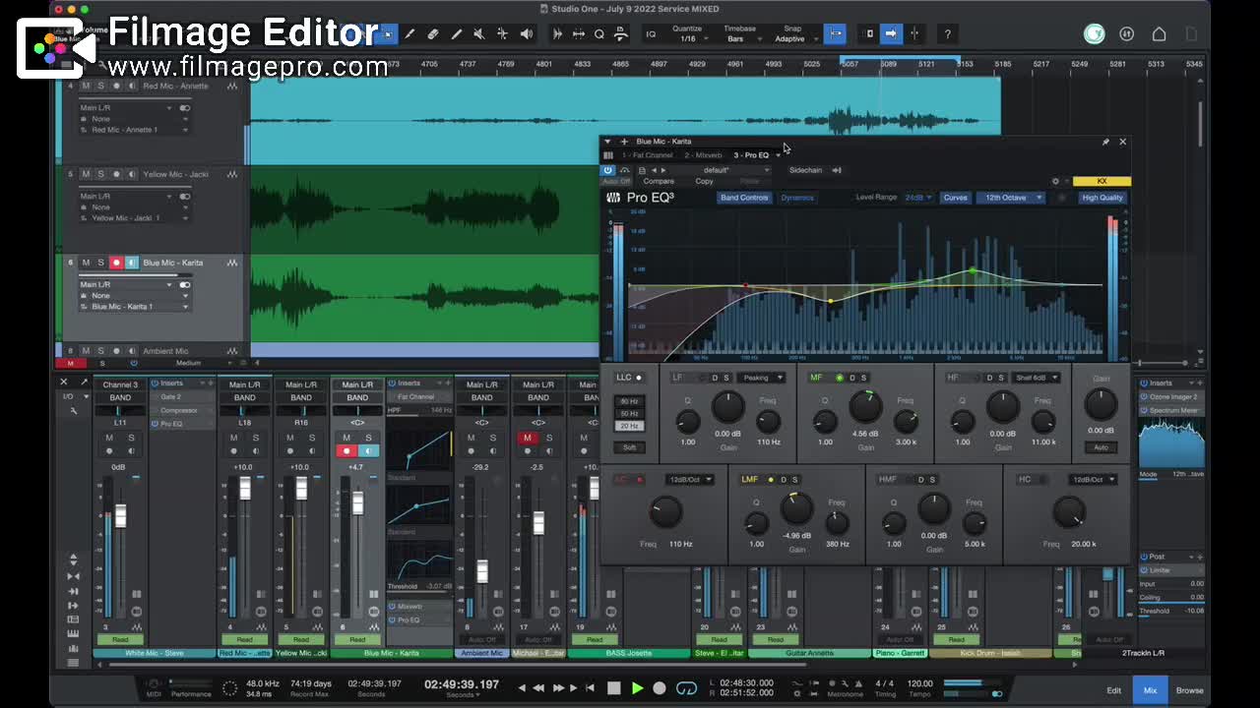The width and height of the screenshot is (1260, 708).
Task: Select the Eraser tool in the top toolbar
Action: 433,34
